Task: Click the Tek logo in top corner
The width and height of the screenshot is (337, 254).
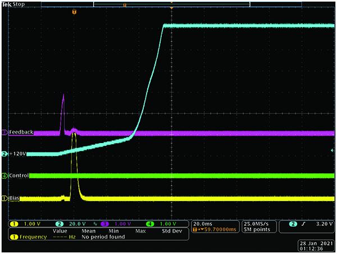Action: click(7, 3)
